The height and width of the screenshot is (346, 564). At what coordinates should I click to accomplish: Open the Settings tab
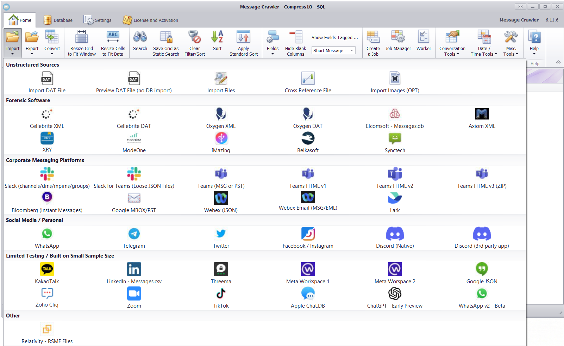point(98,20)
